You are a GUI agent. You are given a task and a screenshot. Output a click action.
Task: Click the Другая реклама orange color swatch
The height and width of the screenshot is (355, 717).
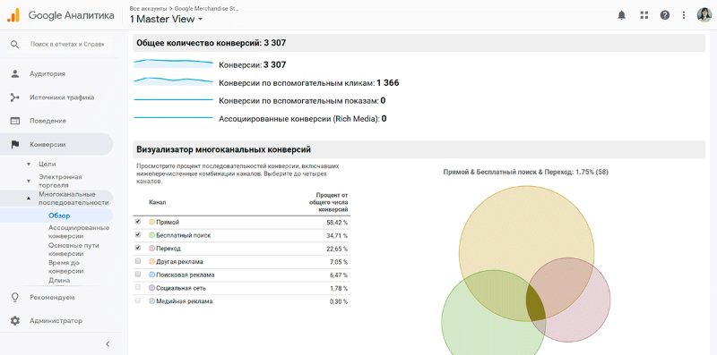(151, 261)
